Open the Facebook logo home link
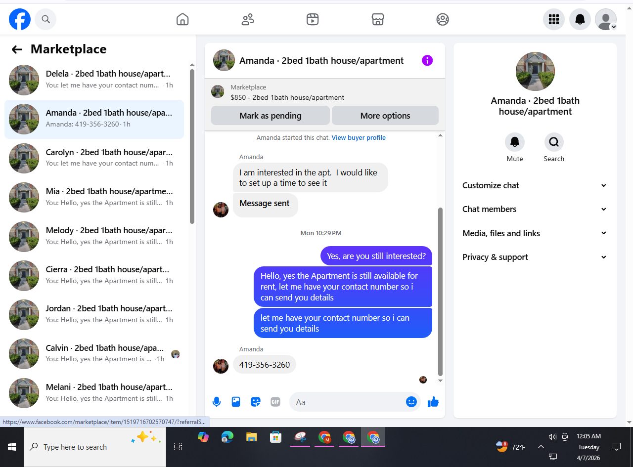This screenshot has height=467, width=633. (20, 19)
